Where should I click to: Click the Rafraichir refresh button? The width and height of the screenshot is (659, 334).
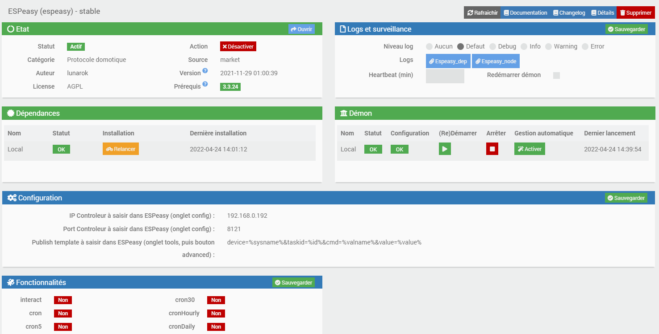[482, 13]
